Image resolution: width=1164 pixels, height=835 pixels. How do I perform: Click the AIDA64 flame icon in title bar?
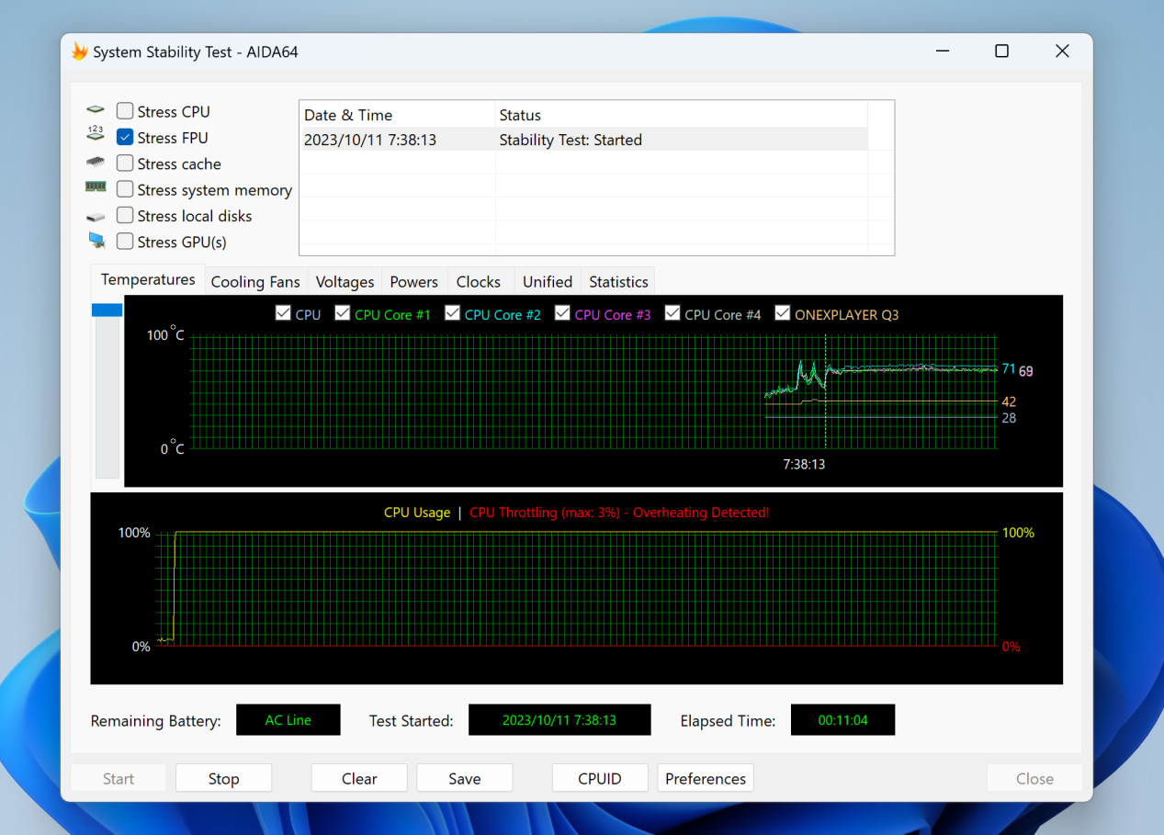(x=80, y=51)
